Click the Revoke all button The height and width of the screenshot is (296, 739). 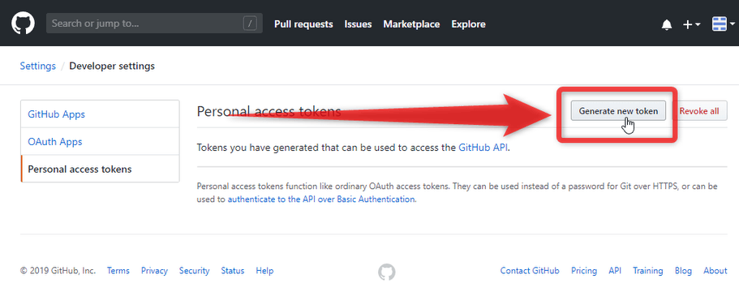(699, 111)
